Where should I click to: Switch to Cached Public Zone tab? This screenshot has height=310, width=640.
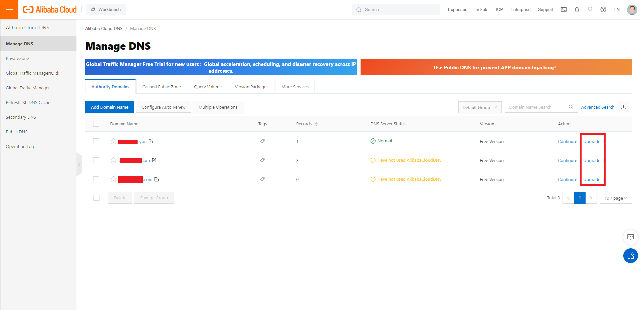point(162,87)
